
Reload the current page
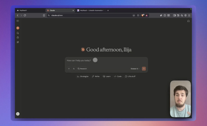[x=25, y=15]
